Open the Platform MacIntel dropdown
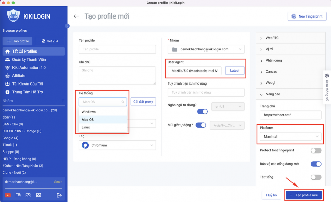Image resolution: width=331 pixels, height=202 pixels. coord(290,137)
